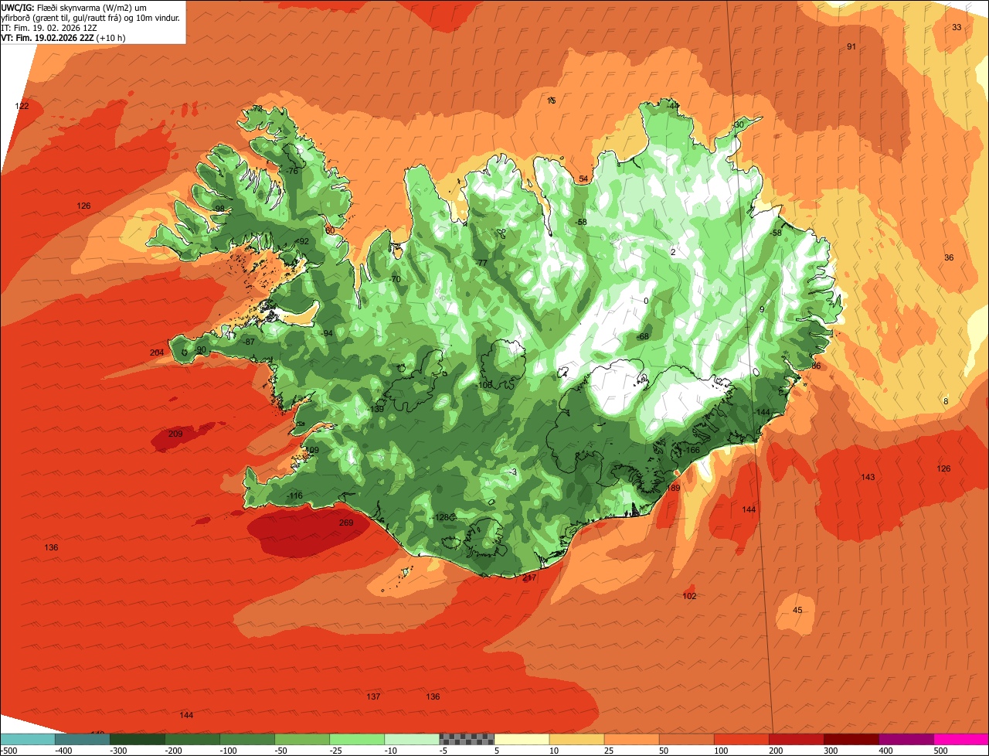Image resolution: width=989 pixels, height=756 pixels.
Task: Select the map value '-166' in the southeast
Action: coord(691,450)
